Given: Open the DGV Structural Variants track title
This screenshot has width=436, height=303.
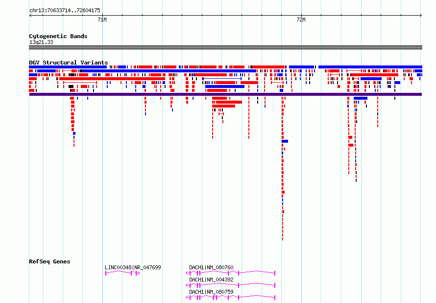Looking at the screenshot, I should pos(69,63).
